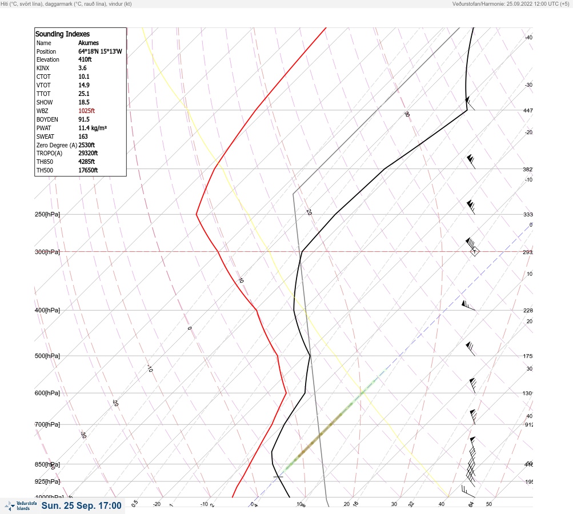Click the 250[hPa] pressure label
Viewport: 573px width, 514px height.
click(x=47, y=214)
